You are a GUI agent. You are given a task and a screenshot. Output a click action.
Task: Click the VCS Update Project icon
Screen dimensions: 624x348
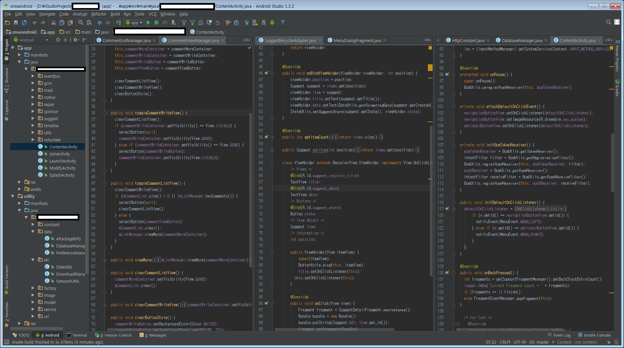click(x=184, y=23)
